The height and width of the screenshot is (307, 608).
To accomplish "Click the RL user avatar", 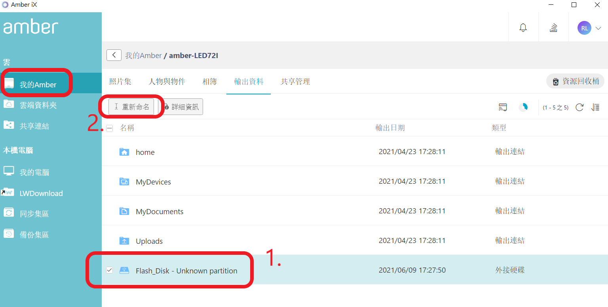I will 584,28.
